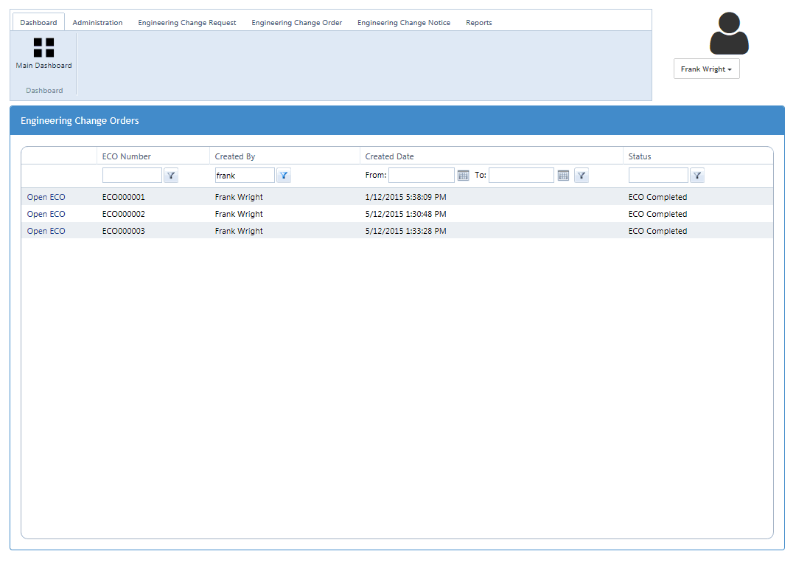Select the ECO000001 number cell
The height and width of the screenshot is (568, 796).
click(123, 197)
